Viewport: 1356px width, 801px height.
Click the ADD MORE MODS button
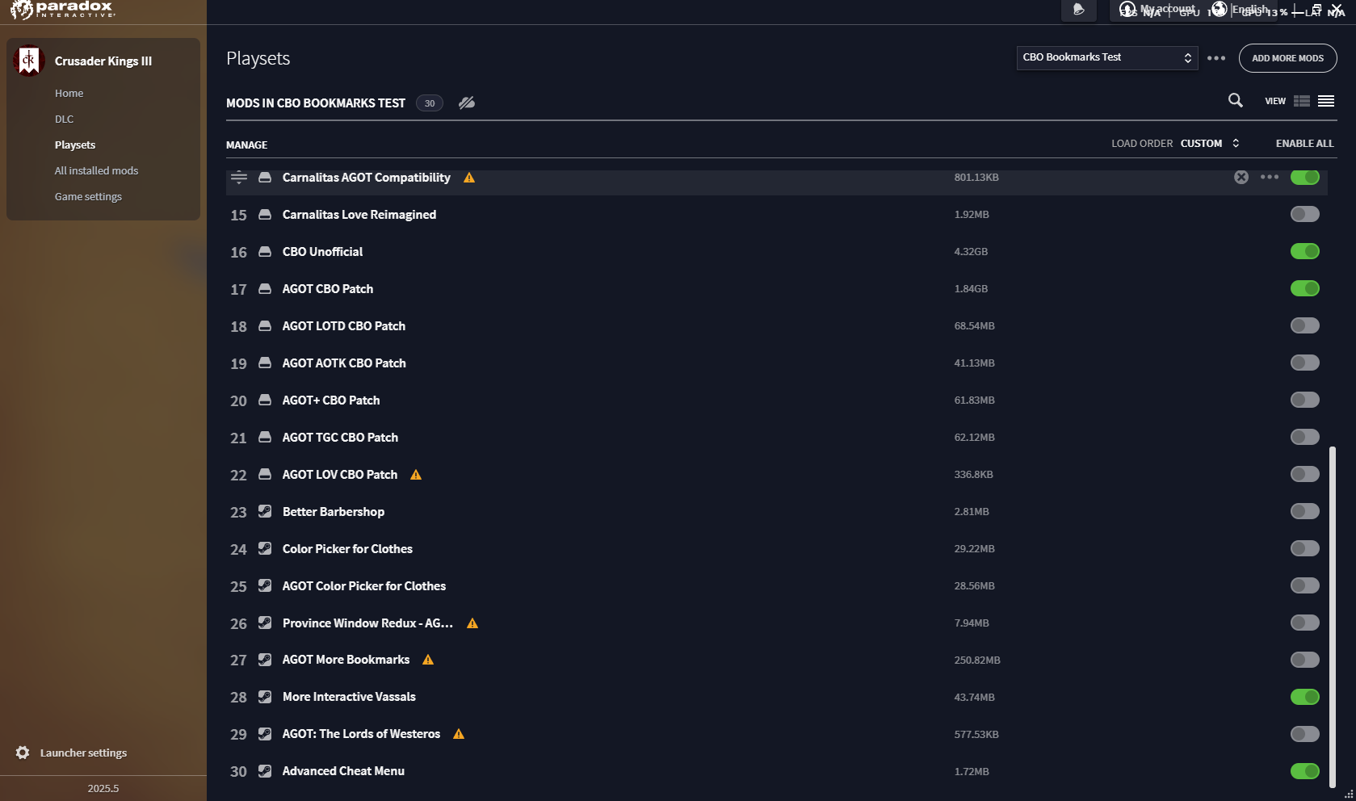1287,58
